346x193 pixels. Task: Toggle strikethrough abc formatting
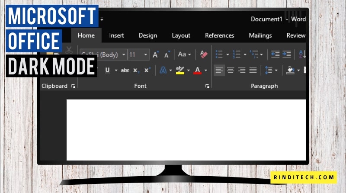(125, 71)
